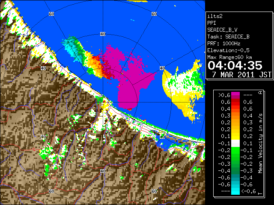The height and width of the screenshot is (205, 274).
Task: Click the "T" marker below the legend
Action: pos(260,193)
